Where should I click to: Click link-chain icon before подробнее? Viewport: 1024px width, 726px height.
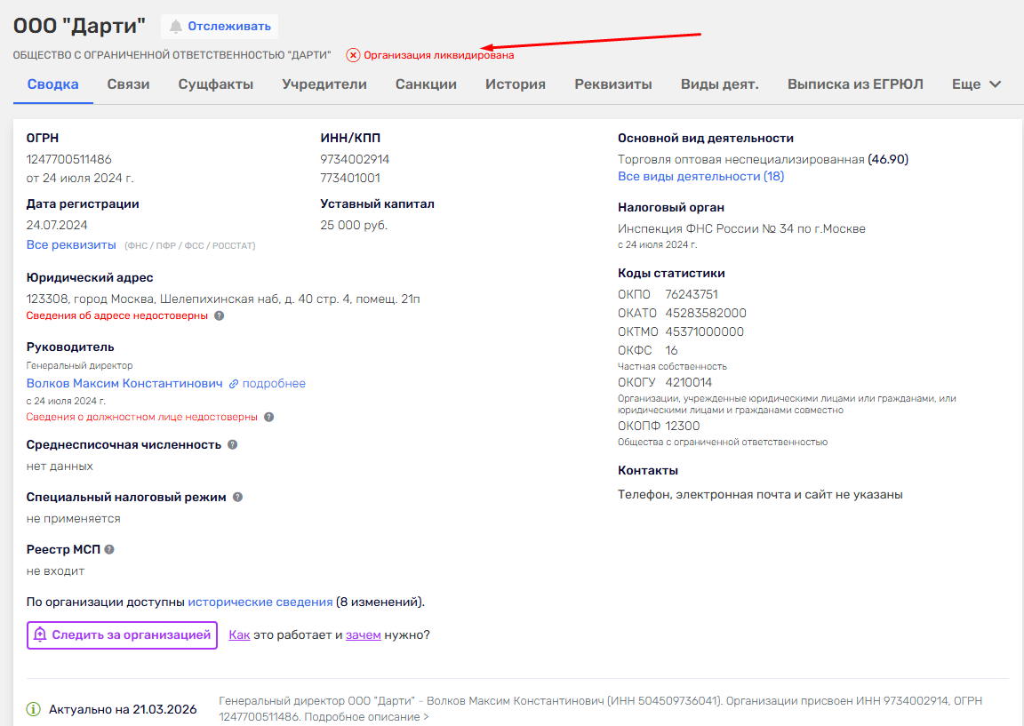234,384
